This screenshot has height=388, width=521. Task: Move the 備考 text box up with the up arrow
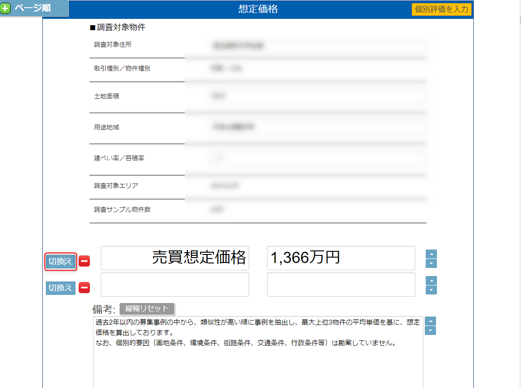[x=430, y=321]
